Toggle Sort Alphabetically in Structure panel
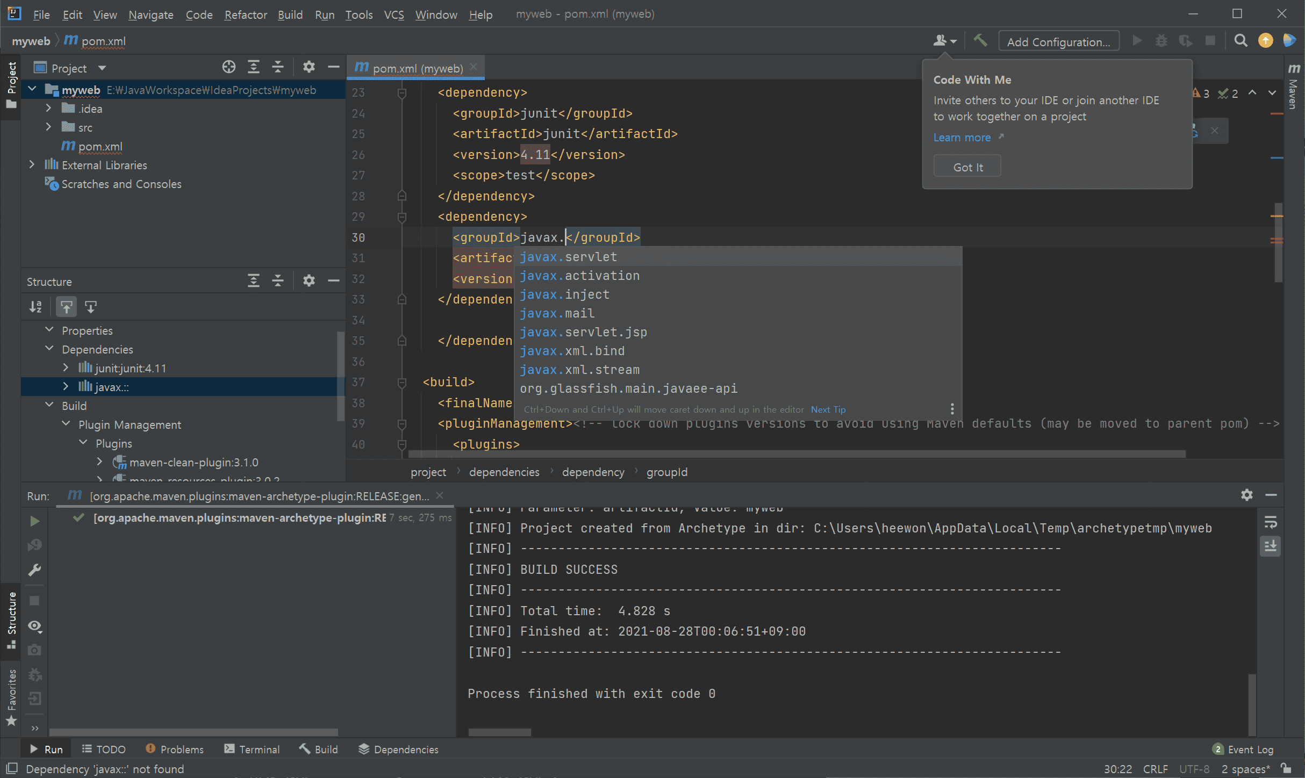Viewport: 1305px width, 778px height. 35,307
